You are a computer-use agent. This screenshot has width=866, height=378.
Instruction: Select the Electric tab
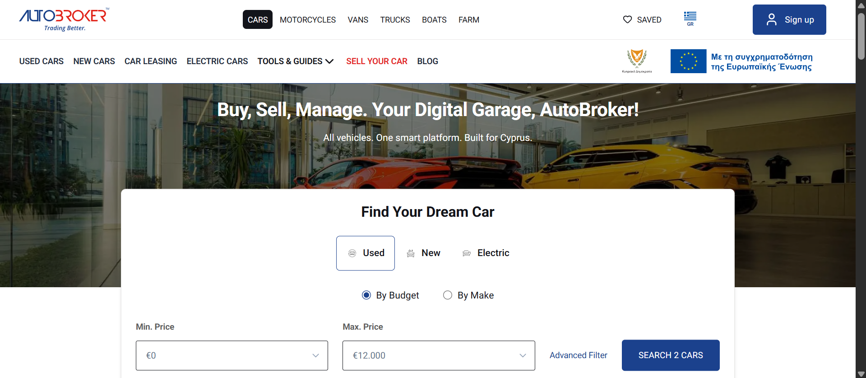(x=486, y=253)
